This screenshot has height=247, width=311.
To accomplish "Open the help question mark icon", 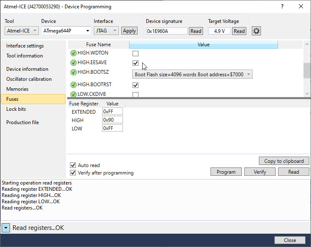I will click(x=282, y=7).
